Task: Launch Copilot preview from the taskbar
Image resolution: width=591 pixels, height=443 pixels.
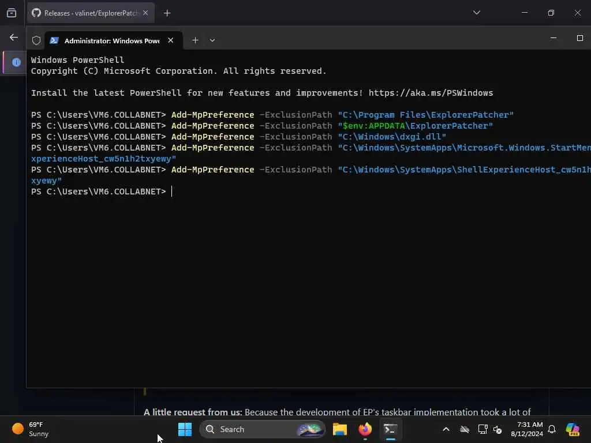Action: pyautogui.click(x=573, y=429)
